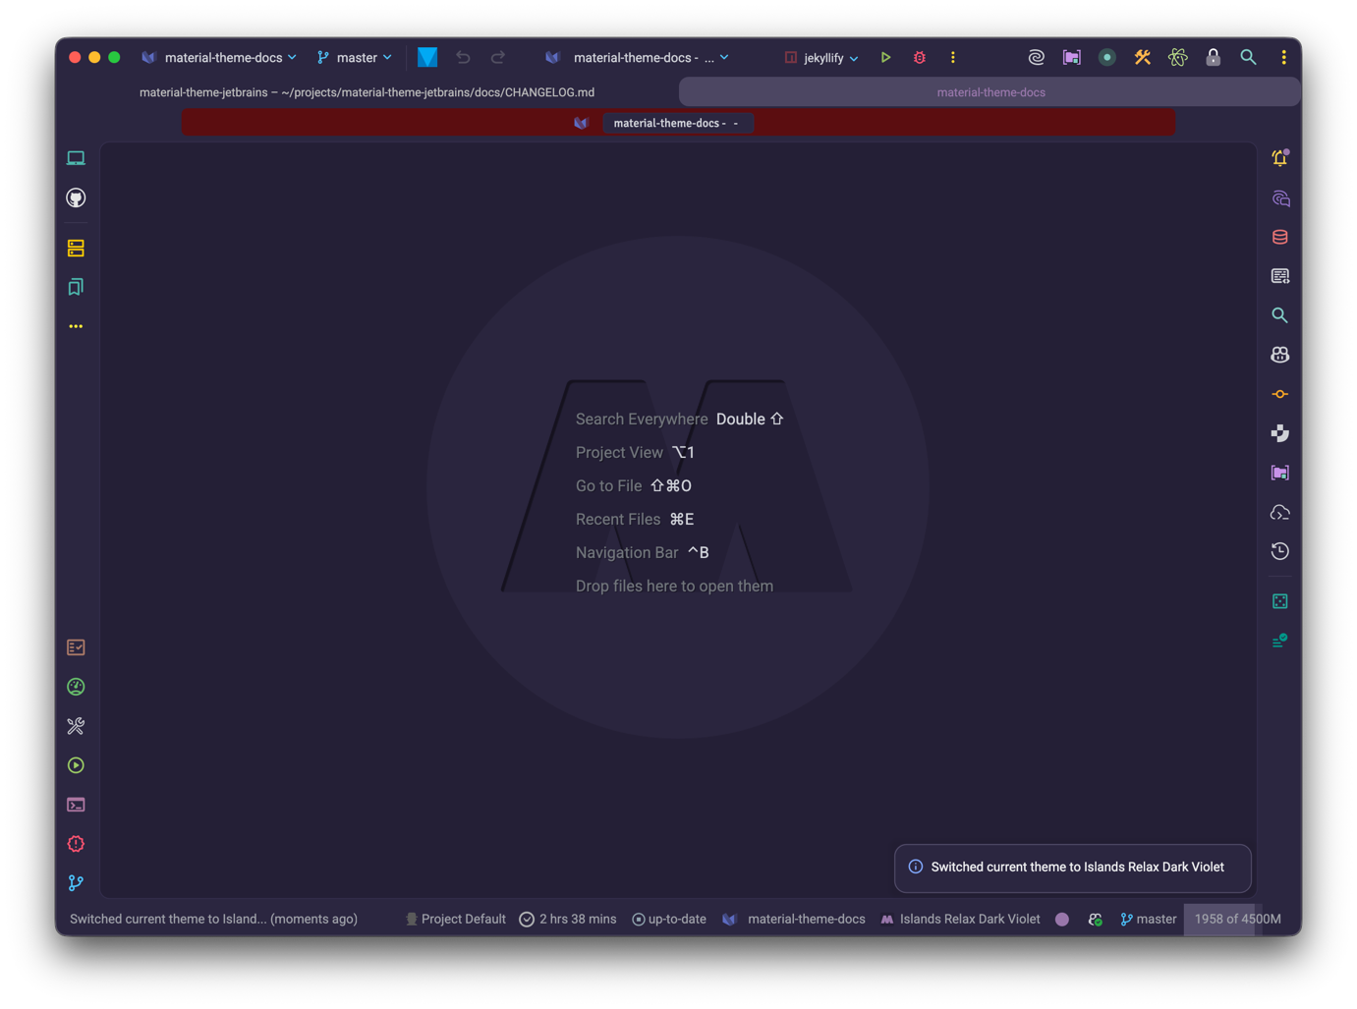This screenshot has width=1357, height=1009.
Task: Toggle the lock icon in toolbar
Action: pyautogui.click(x=1214, y=58)
